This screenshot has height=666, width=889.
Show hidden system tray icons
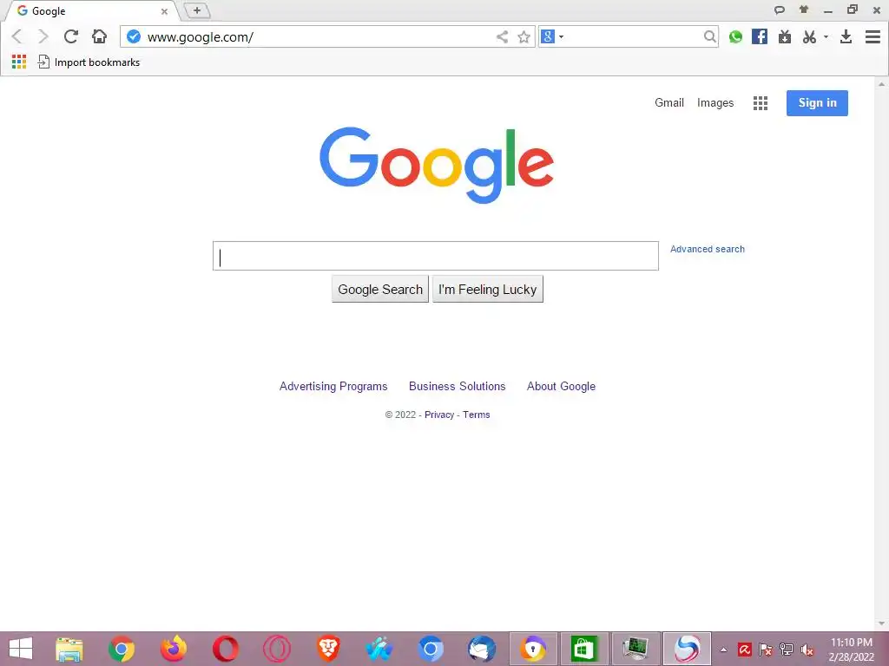[x=723, y=650]
